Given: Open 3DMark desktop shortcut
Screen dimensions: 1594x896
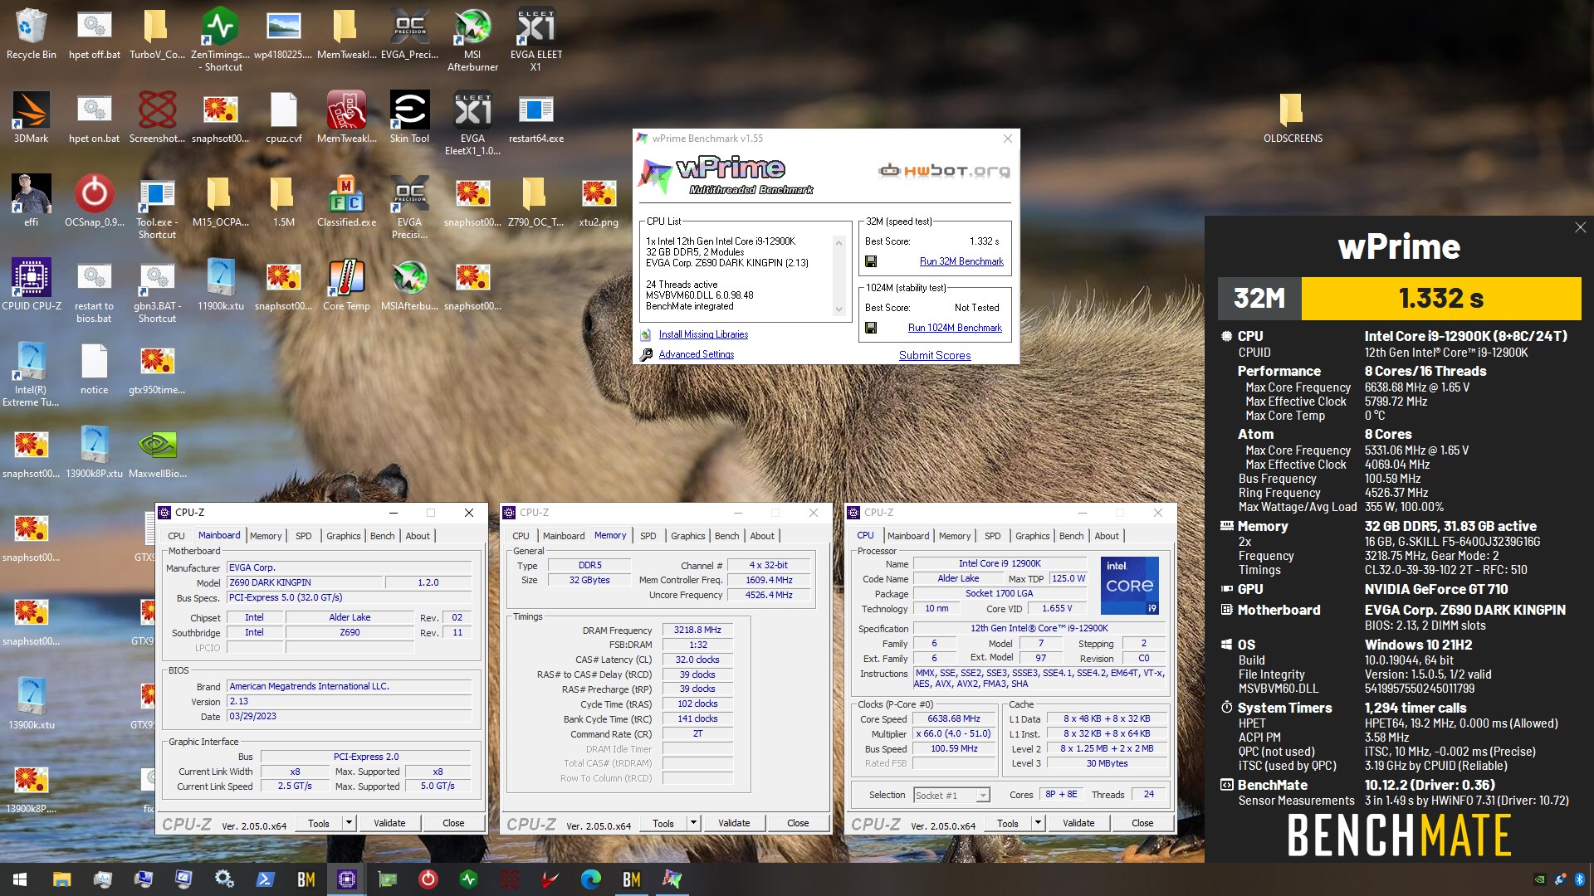Looking at the screenshot, I should pyautogui.click(x=31, y=118).
